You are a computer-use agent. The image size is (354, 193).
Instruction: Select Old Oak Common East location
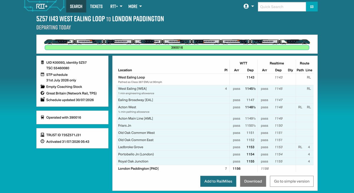[136, 140]
